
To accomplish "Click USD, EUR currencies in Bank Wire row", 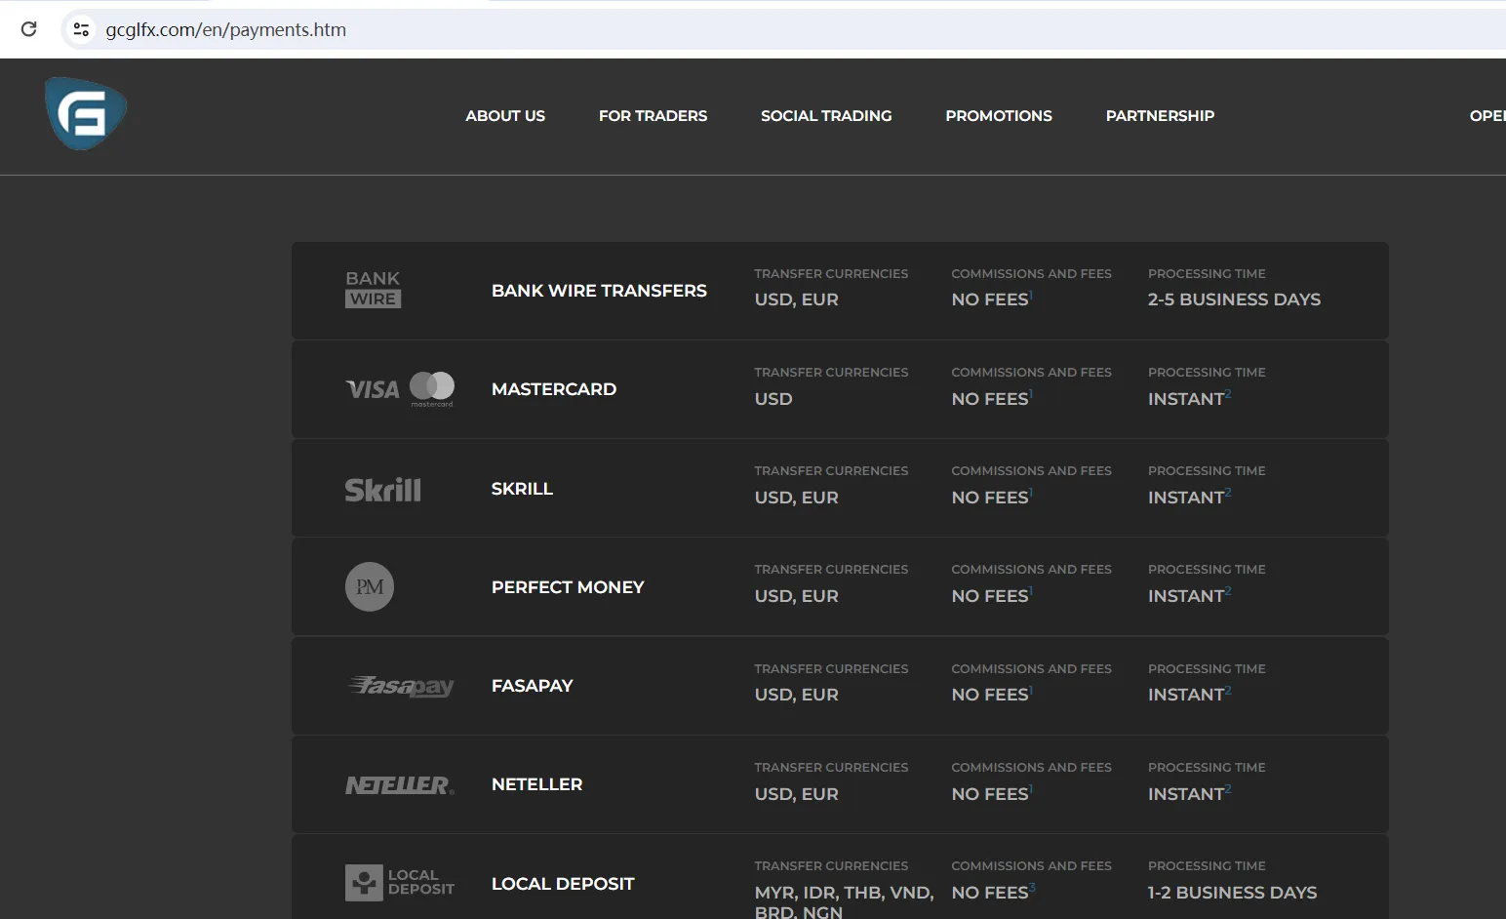I will point(796,300).
